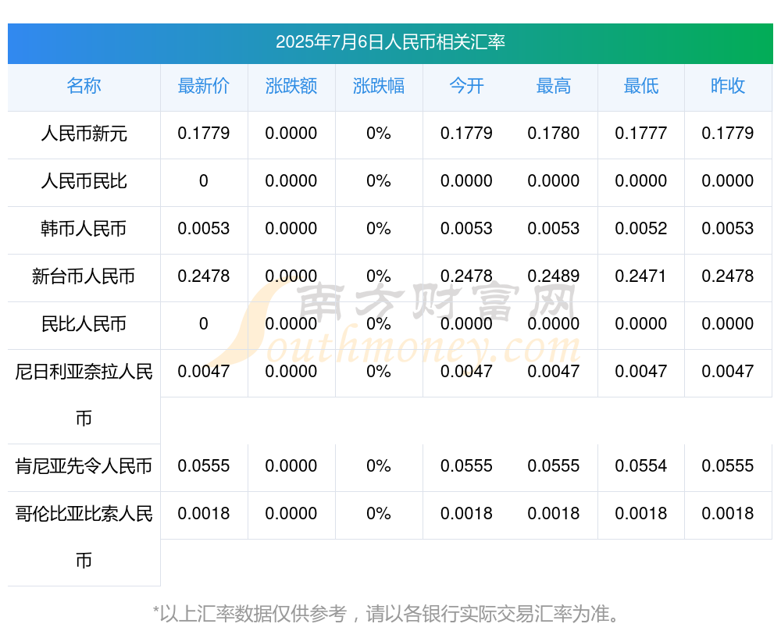Click the 最低 column header
781x638 pixels.
(641, 86)
